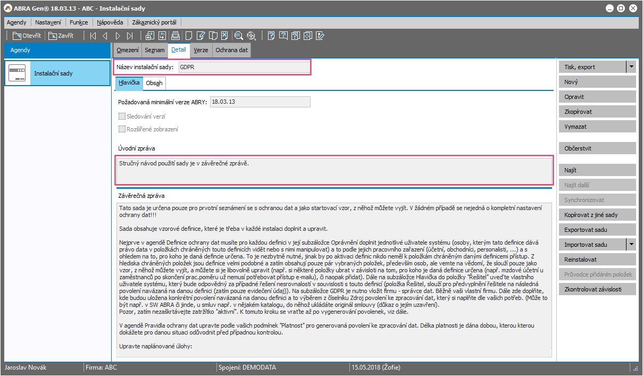Switch to the Ochrana dat tab
643x376 pixels.
[231, 50]
